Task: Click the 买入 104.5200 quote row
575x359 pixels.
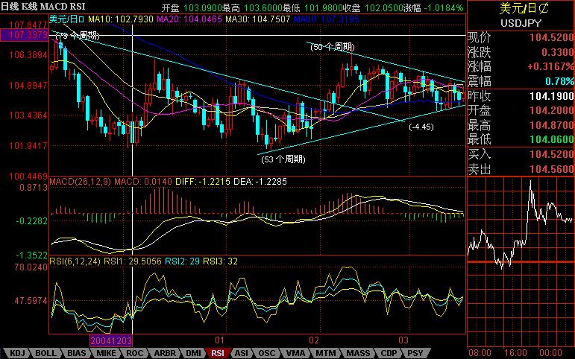Action: click(x=521, y=154)
